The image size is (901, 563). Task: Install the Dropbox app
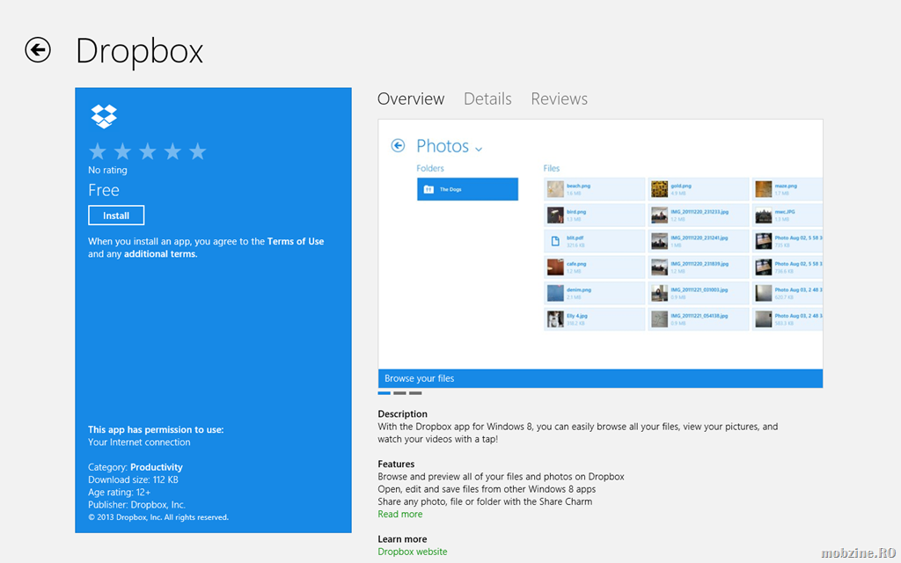[116, 216]
